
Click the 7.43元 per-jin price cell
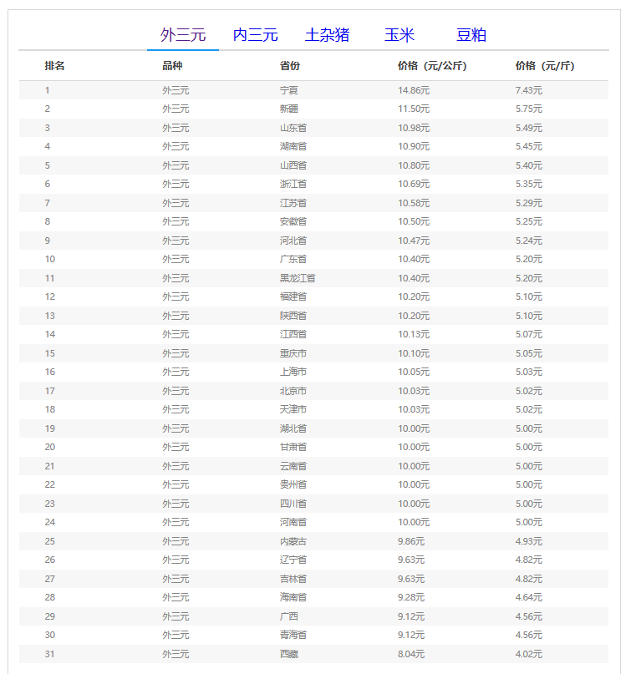coord(529,90)
